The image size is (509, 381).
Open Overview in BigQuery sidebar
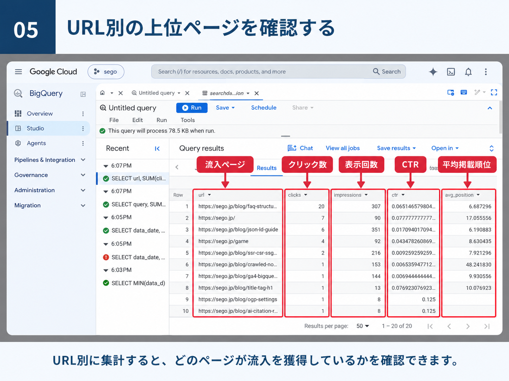(40, 114)
